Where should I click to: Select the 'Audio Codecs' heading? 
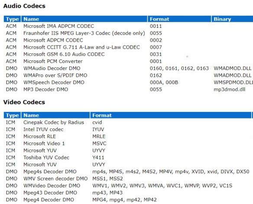pos(24,6)
